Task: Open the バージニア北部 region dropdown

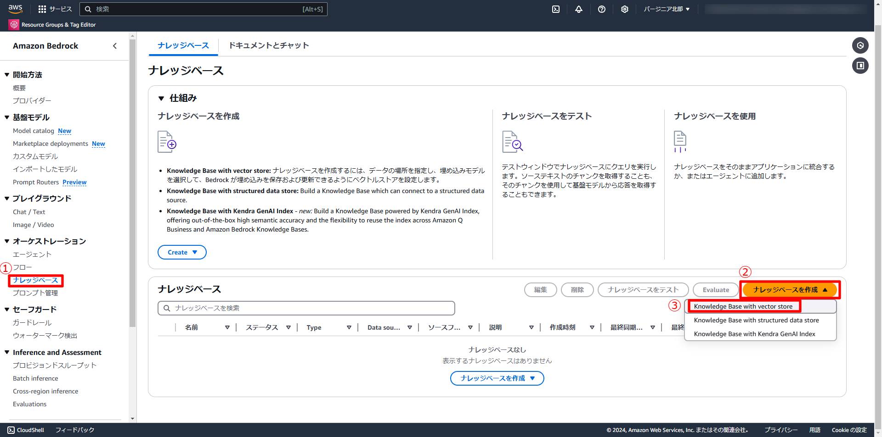Action: click(x=667, y=9)
